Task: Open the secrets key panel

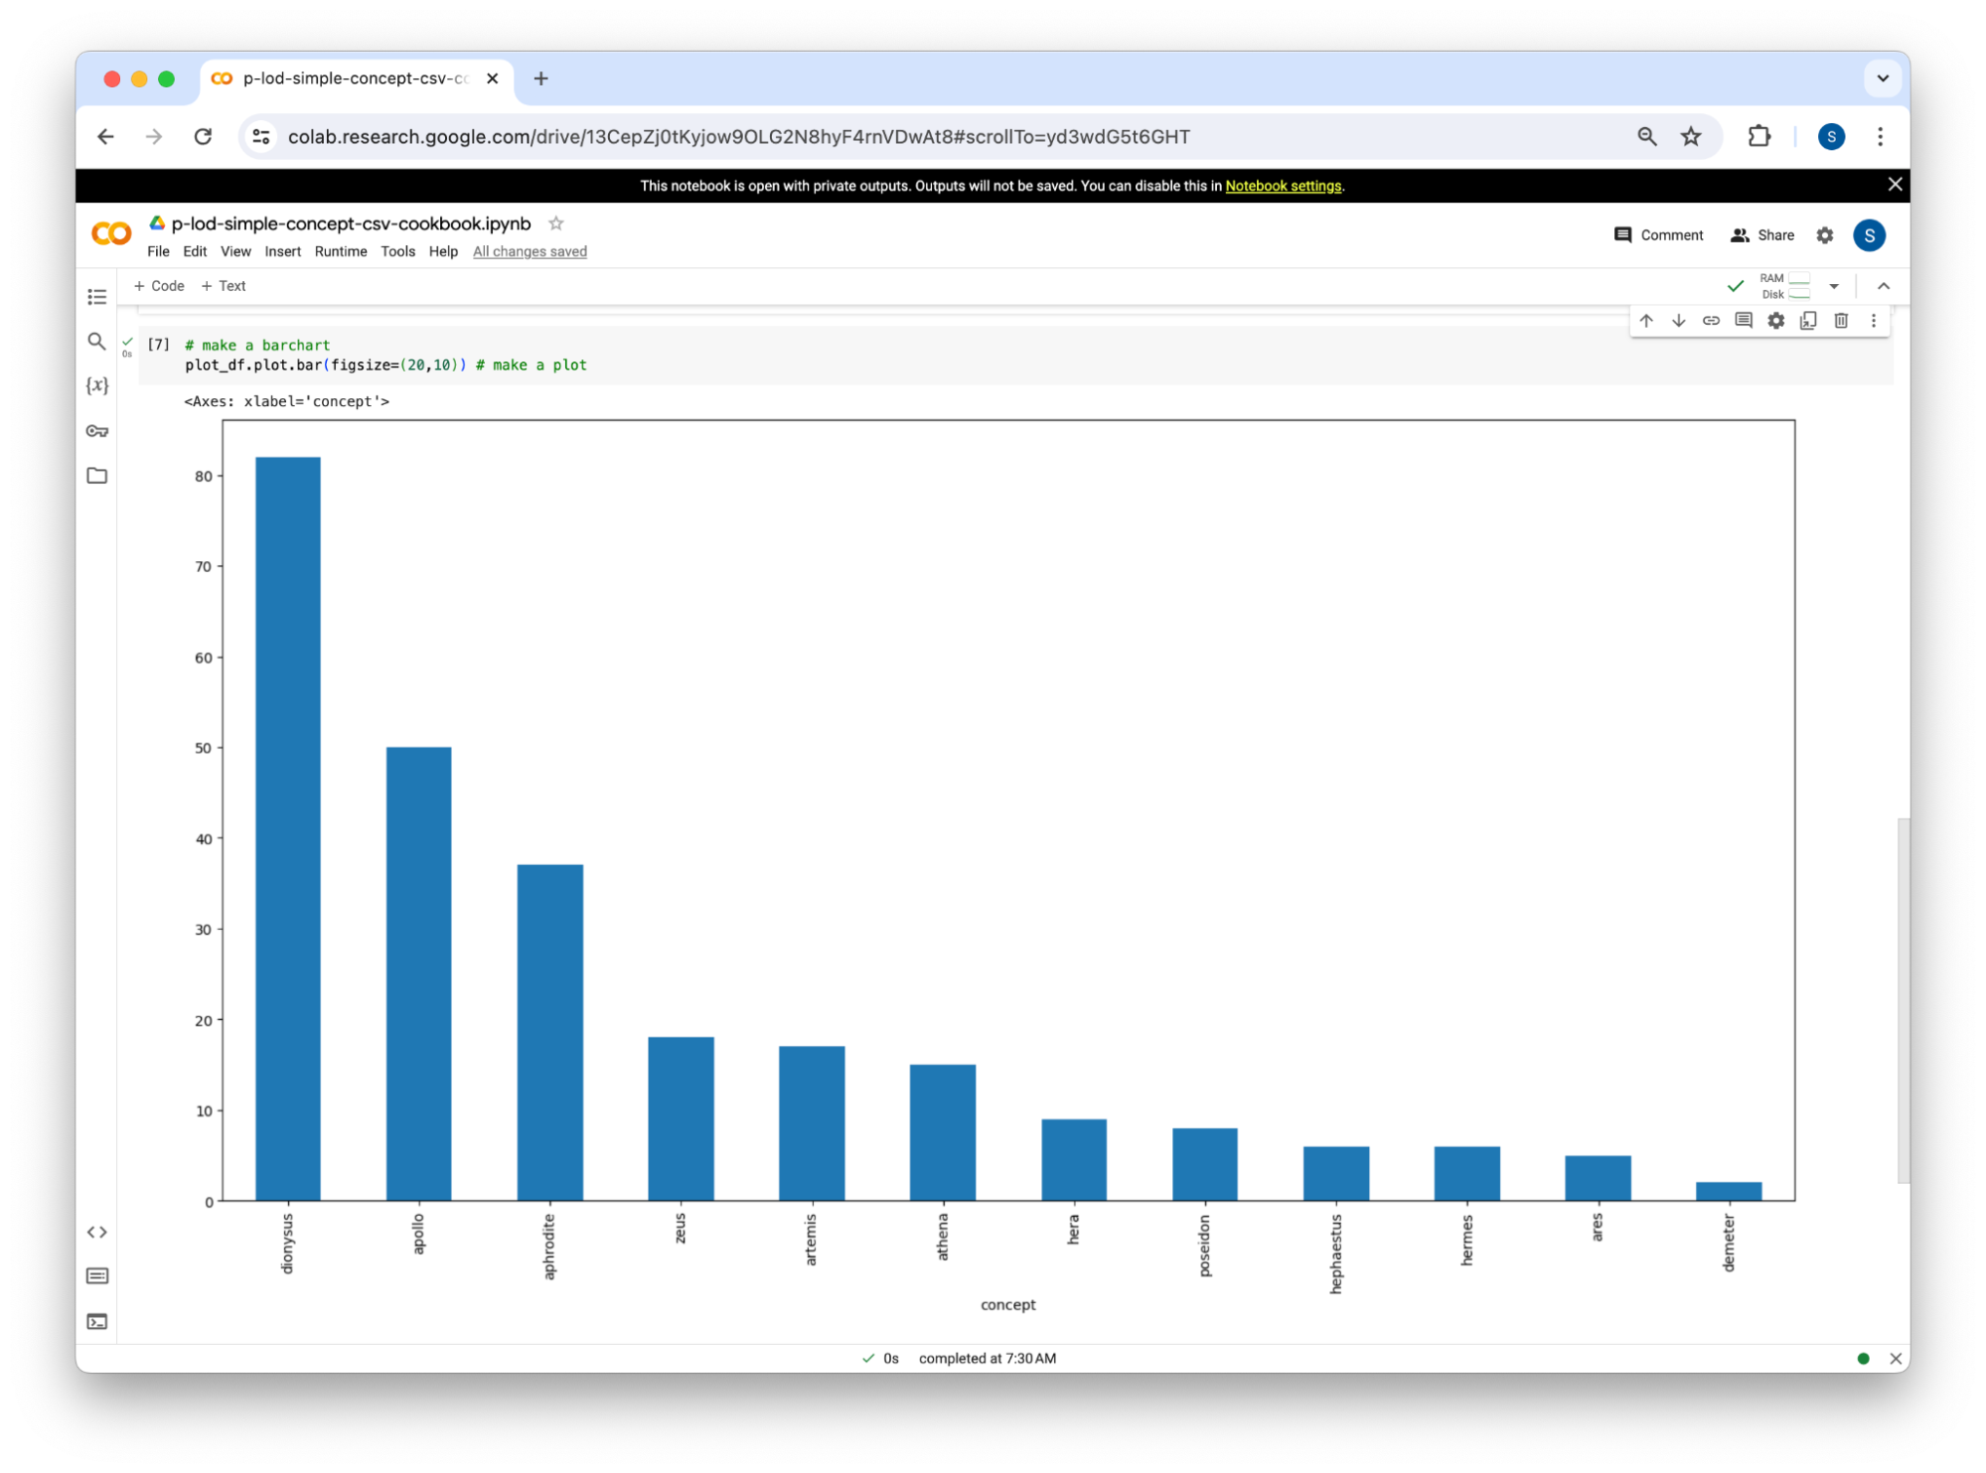Action: coord(96,431)
